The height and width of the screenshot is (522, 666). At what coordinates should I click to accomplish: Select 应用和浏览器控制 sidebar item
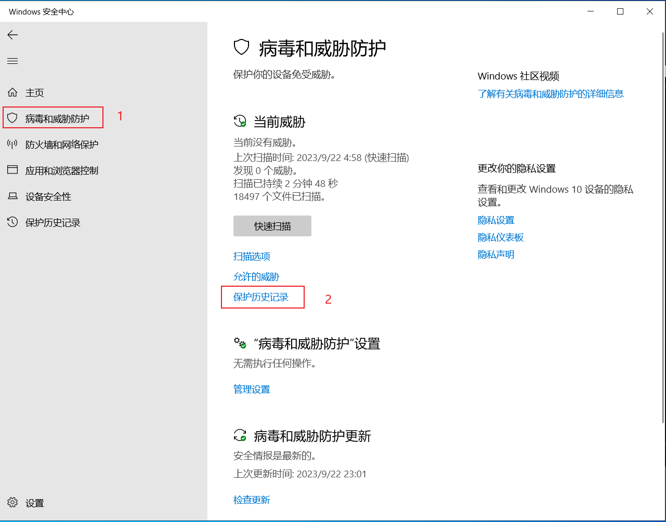point(61,170)
